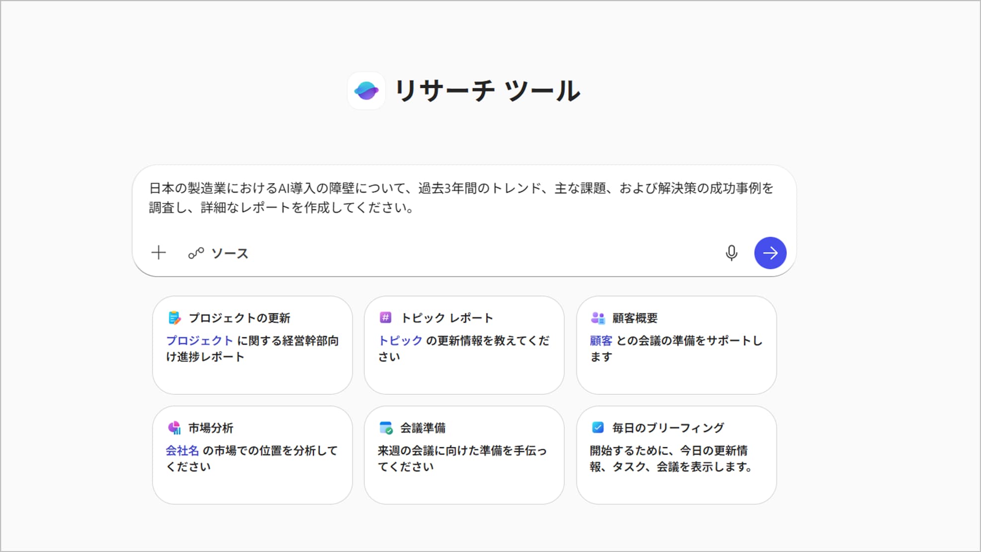Screen dimensions: 981x552
Task: Select the トピック レポート suggestion card
Action: point(464,372)
